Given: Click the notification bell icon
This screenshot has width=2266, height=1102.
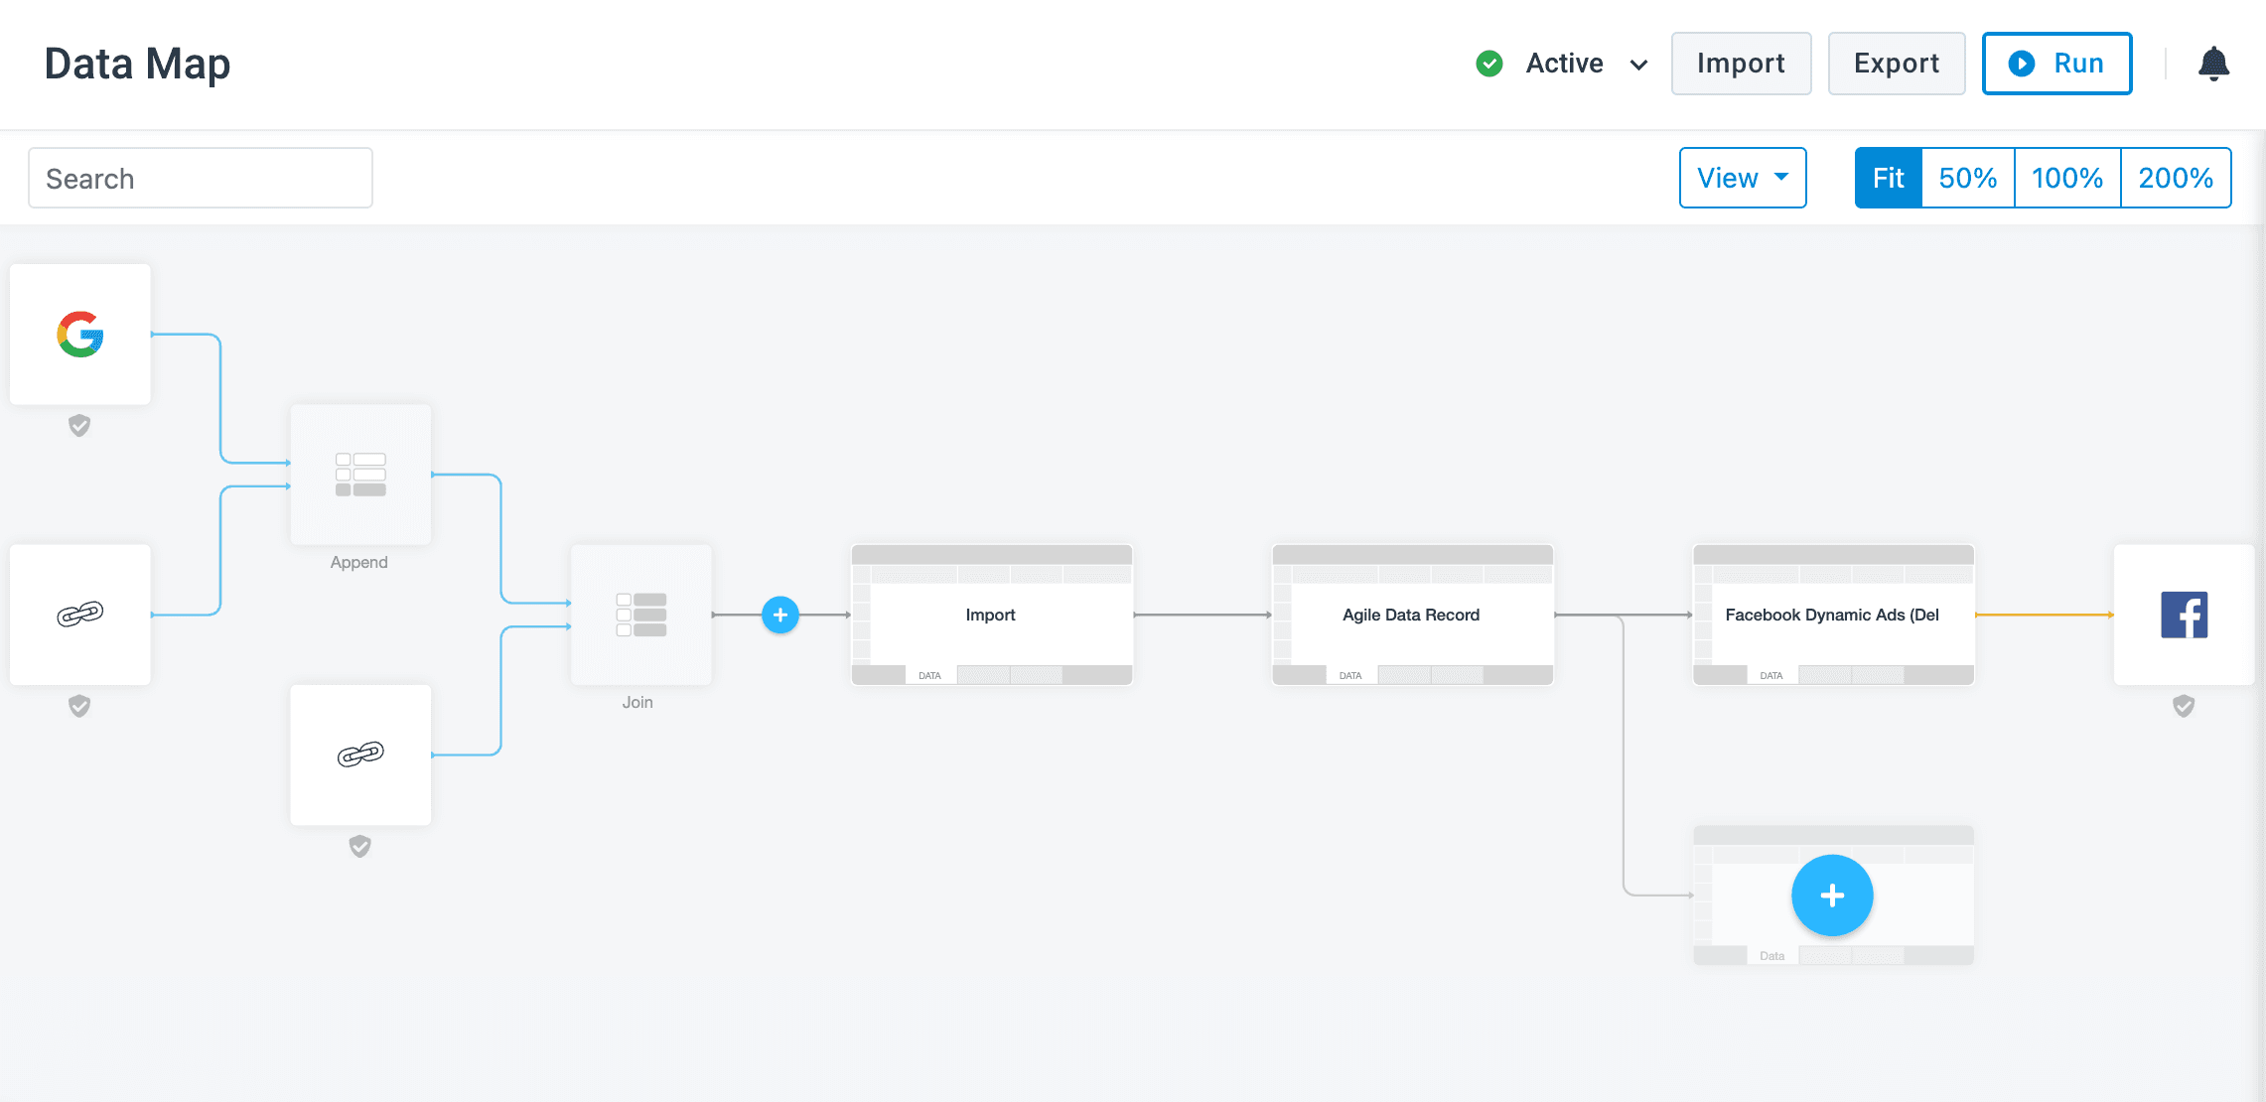Looking at the screenshot, I should [x=2213, y=64].
